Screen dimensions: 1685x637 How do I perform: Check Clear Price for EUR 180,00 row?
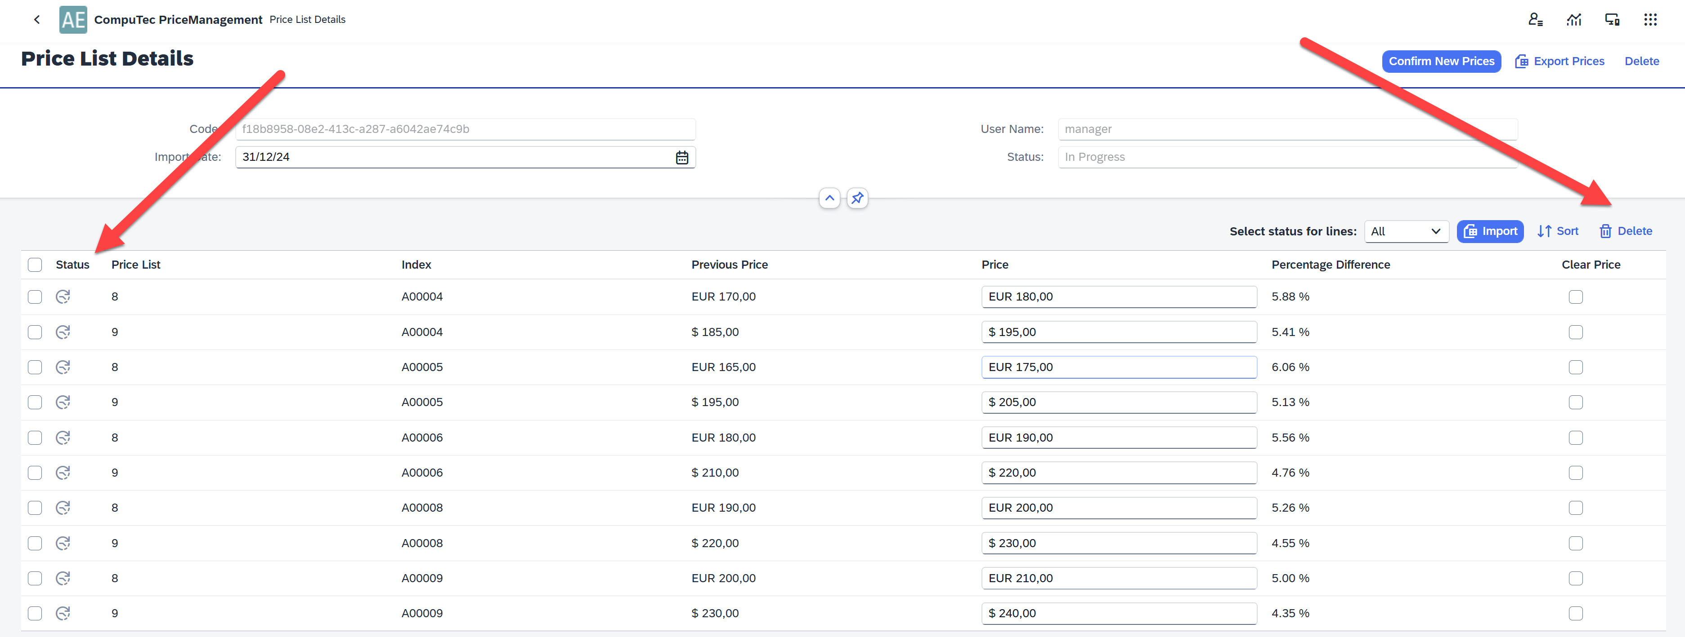click(1575, 296)
